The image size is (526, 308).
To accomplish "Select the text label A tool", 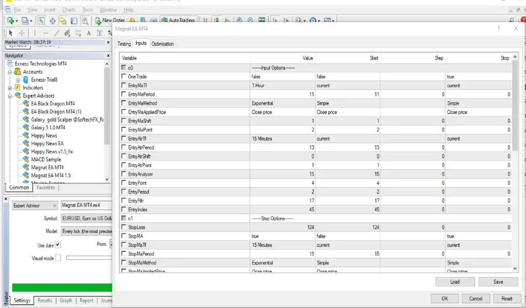I will point(88,33).
